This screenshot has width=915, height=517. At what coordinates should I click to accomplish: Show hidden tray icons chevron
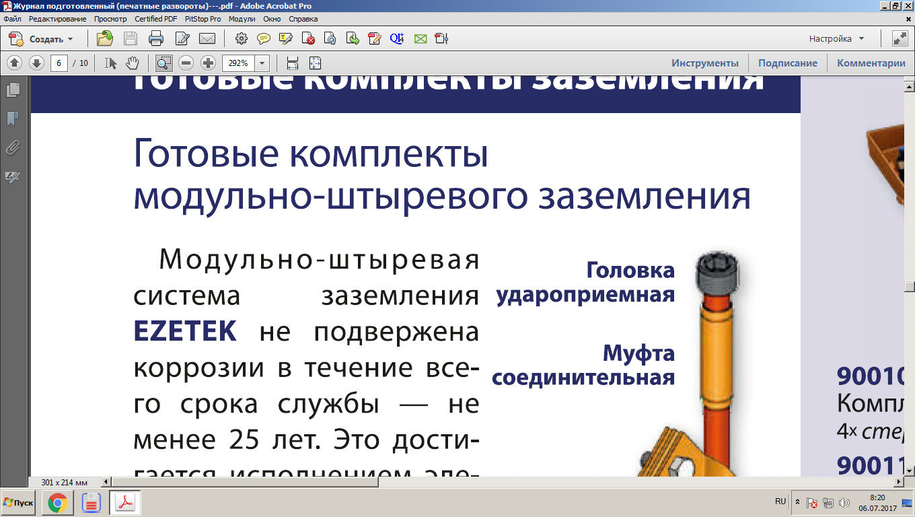coord(798,502)
